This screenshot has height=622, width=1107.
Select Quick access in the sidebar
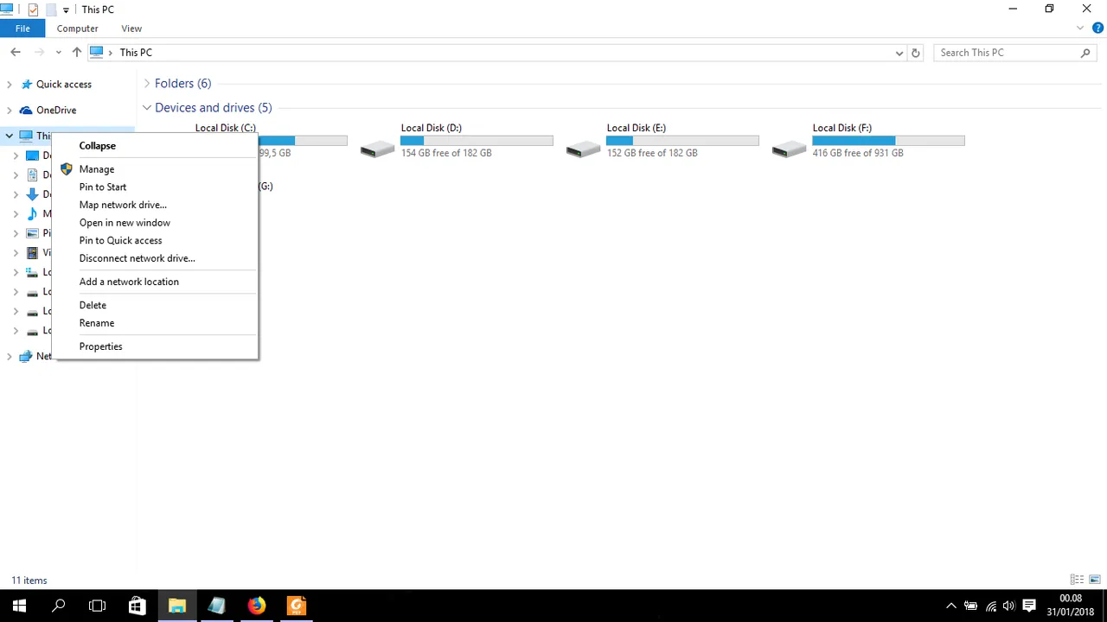tap(64, 85)
